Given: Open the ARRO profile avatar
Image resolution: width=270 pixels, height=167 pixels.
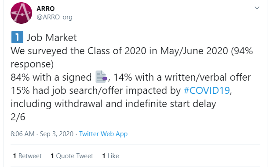Looking at the screenshot, I should 22,13.
